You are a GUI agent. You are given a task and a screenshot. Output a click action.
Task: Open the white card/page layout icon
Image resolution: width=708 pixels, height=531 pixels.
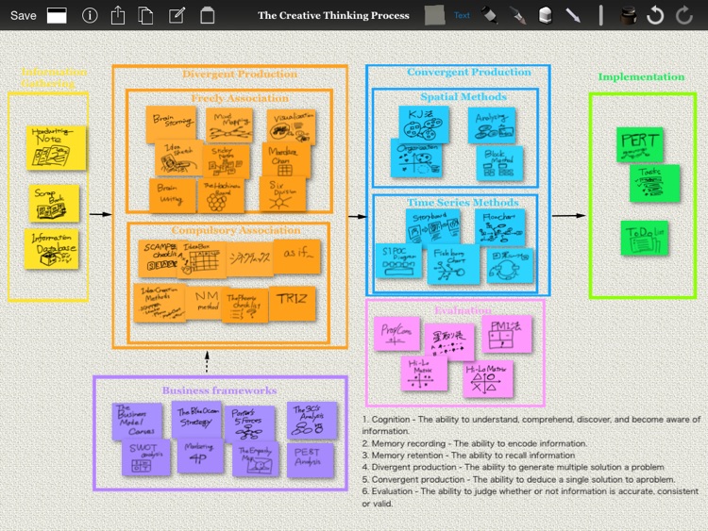point(57,15)
